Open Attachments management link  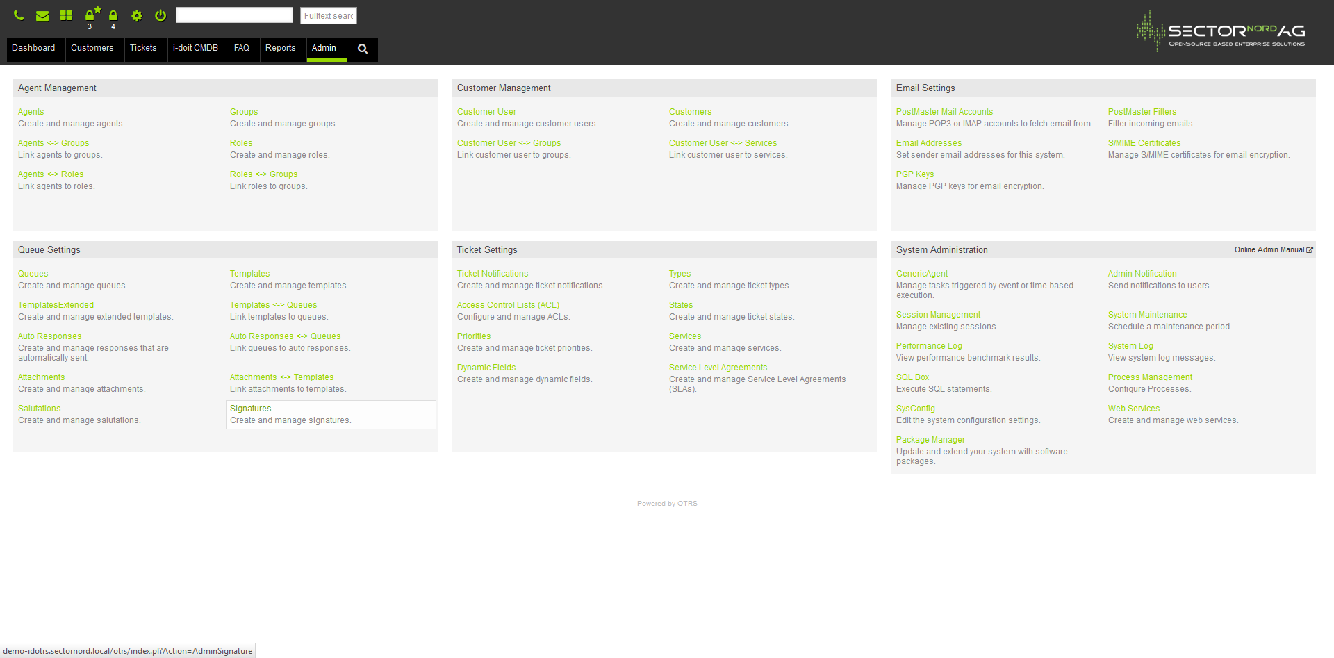[x=41, y=377]
